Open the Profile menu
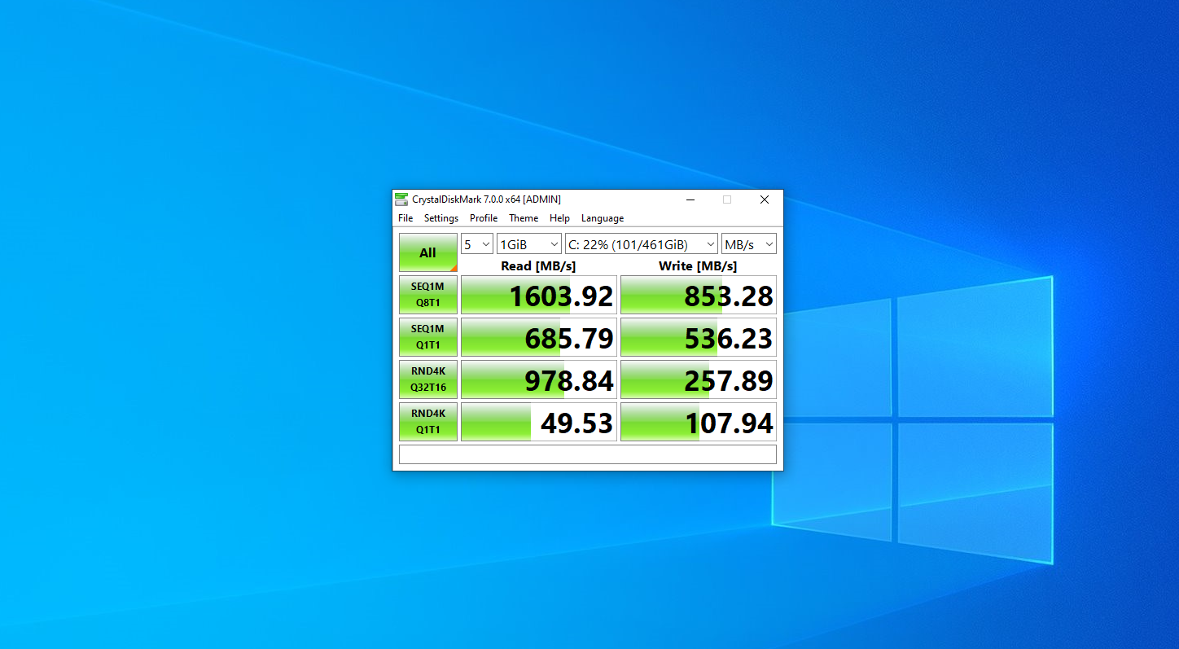Viewport: 1179px width, 649px height. click(x=484, y=218)
